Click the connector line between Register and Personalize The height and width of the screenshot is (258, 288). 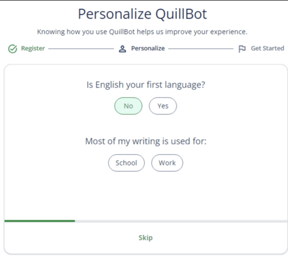(81, 49)
